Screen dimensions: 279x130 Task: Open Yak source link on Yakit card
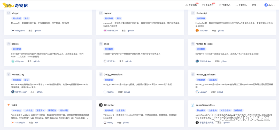tap(36, 123)
